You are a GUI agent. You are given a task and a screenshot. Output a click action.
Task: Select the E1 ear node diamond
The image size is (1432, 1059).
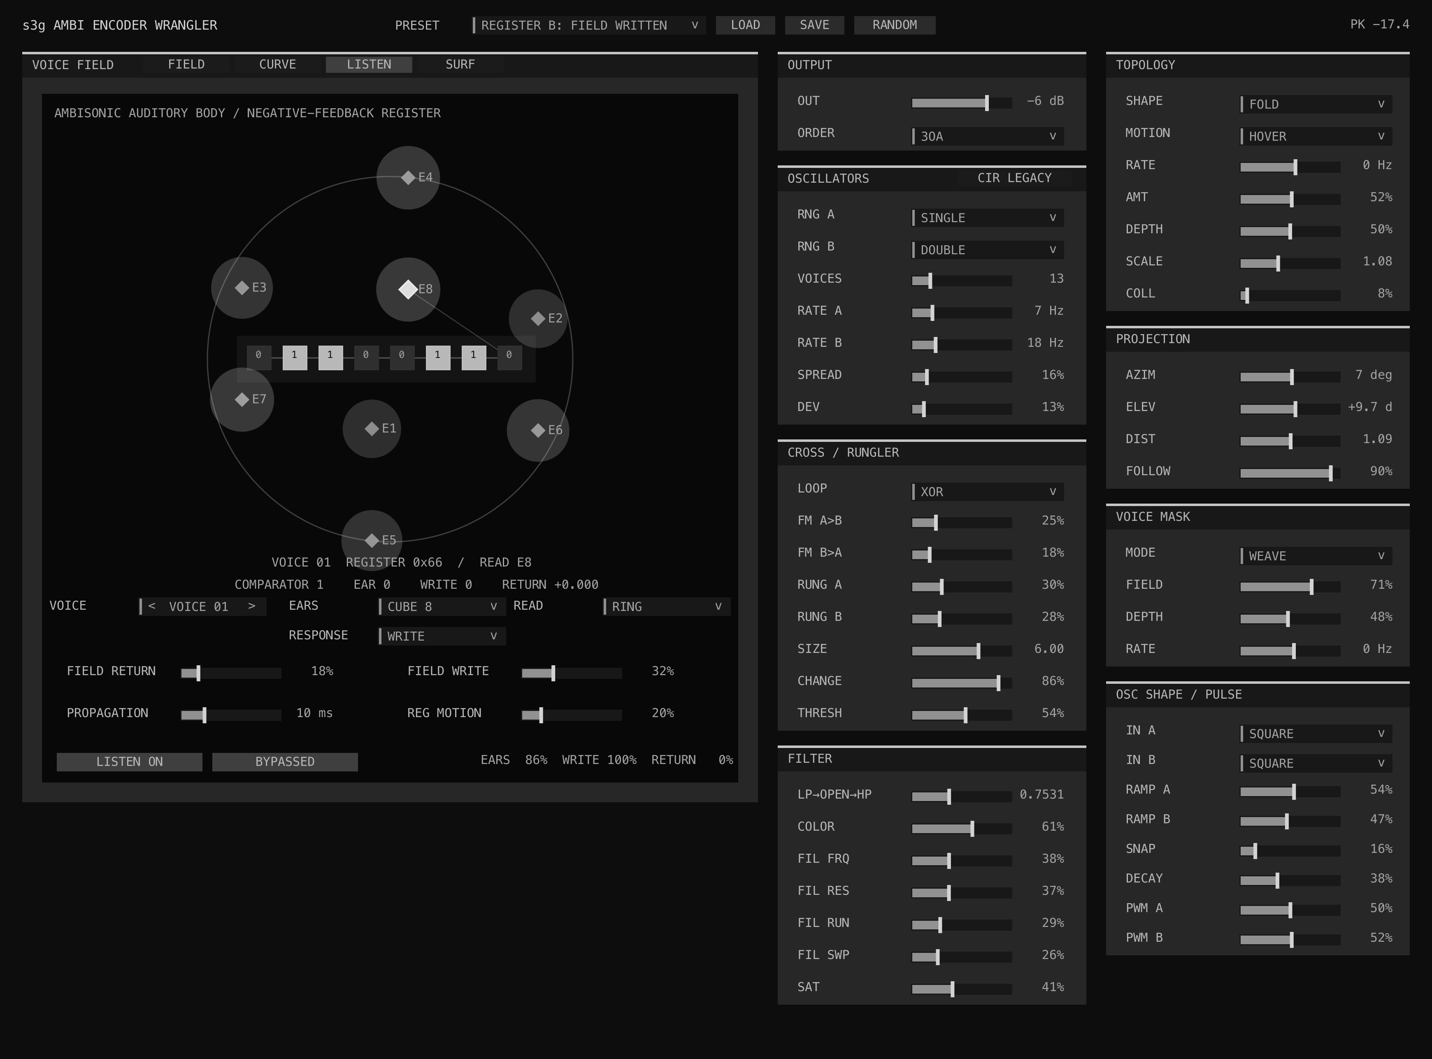[x=372, y=428]
